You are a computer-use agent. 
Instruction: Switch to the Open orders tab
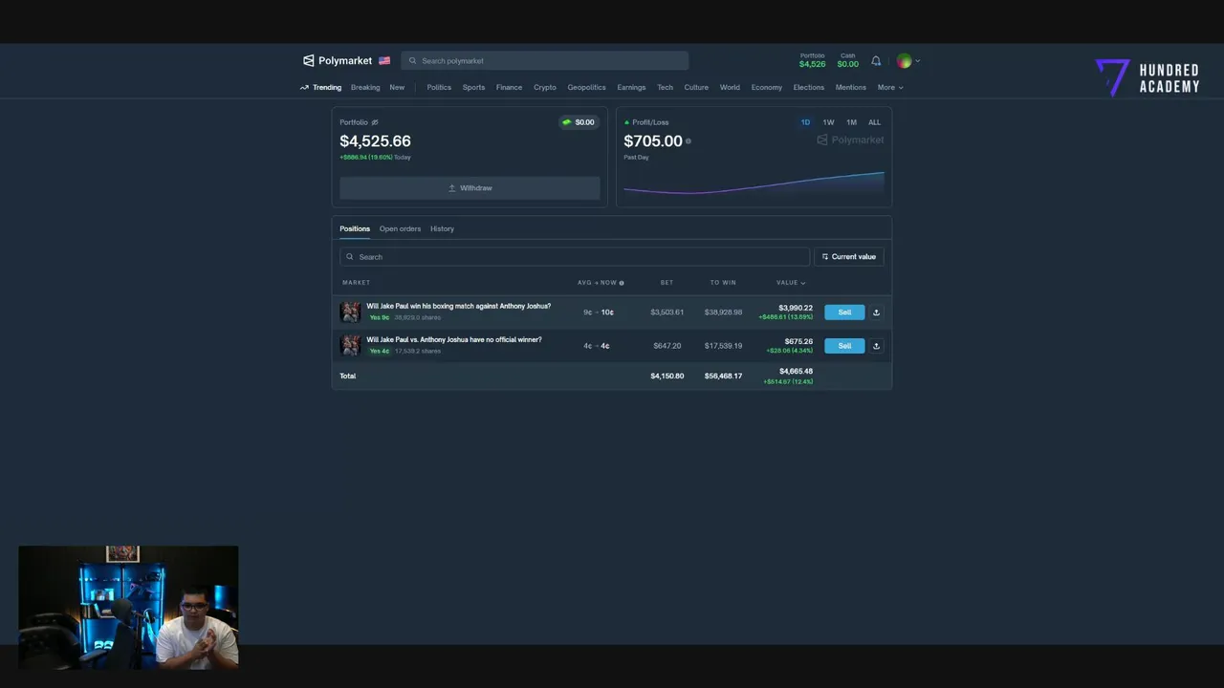[400, 228]
